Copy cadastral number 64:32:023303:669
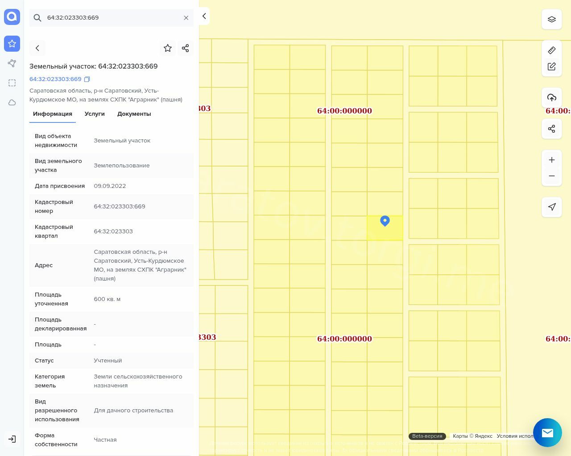 pos(87,79)
